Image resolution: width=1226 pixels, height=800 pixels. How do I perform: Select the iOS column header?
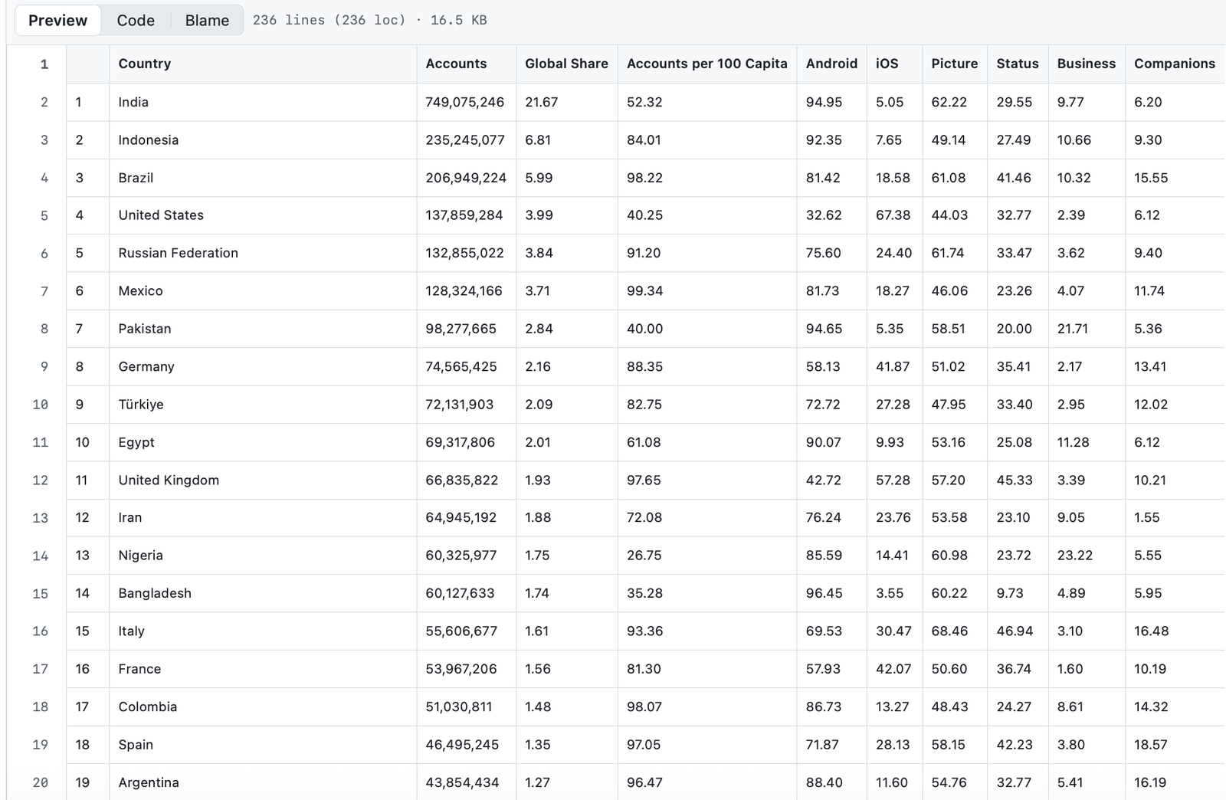(x=894, y=64)
